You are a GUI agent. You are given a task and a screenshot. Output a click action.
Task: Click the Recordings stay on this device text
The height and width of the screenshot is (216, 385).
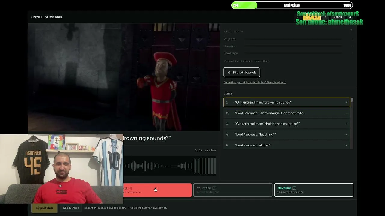pyautogui.click(x=148, y=208)
